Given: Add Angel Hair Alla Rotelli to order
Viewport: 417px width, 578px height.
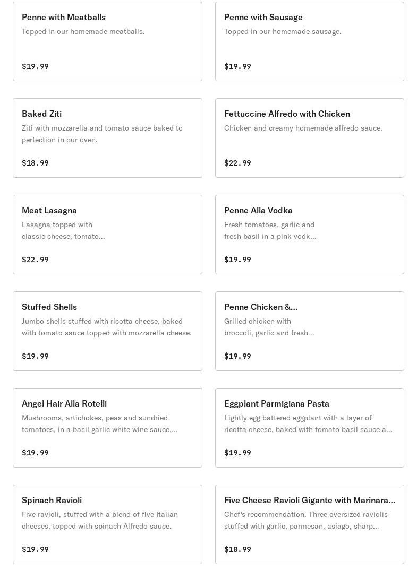Looking at the screenshot, I should click(x=107, y=428).
